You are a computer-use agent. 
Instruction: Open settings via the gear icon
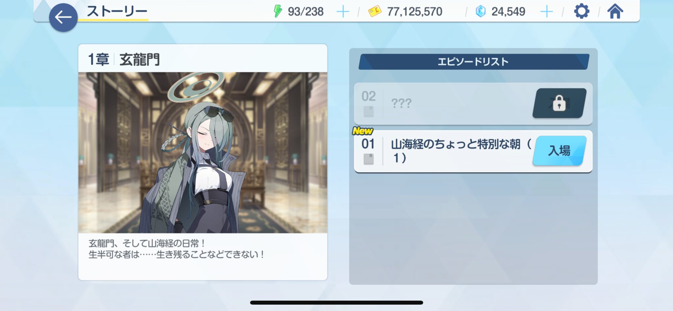click(581, 11)
